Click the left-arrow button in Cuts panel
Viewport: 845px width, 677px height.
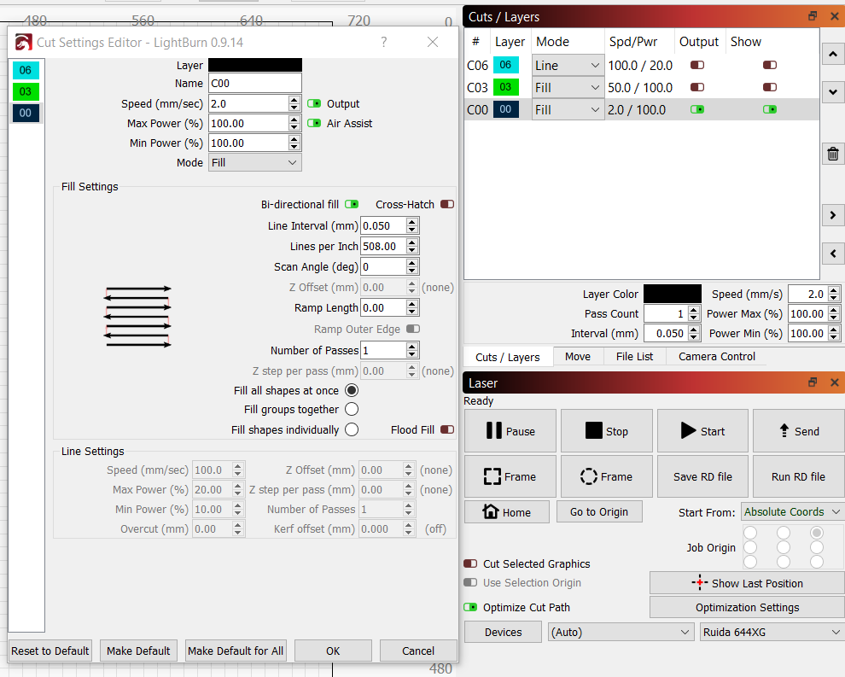click(832, 254)
